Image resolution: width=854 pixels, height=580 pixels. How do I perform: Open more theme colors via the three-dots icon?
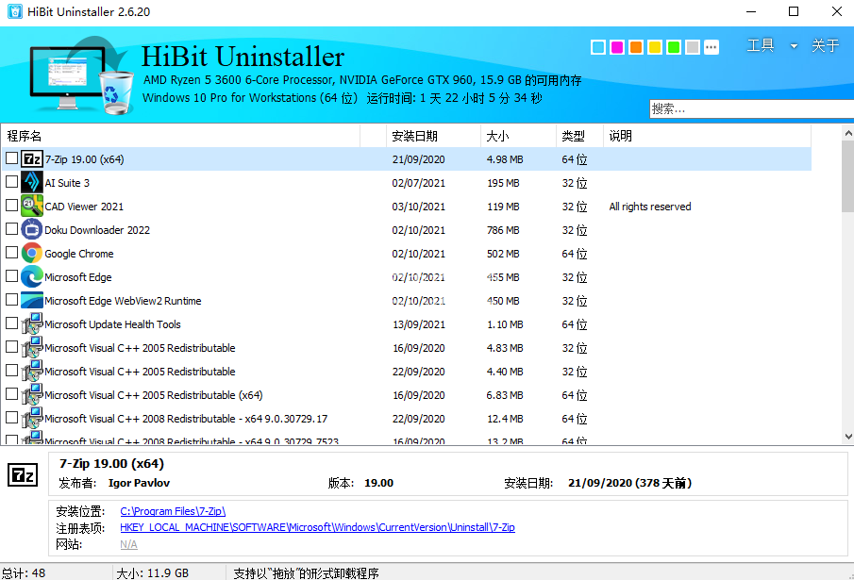click(x=712, y=47)
